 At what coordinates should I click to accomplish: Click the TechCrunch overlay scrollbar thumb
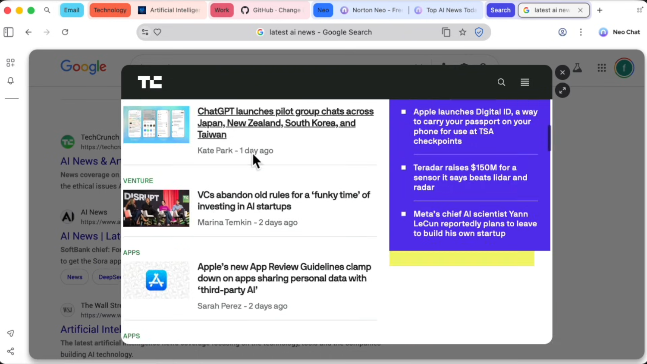pyautogui.click(x=549, y=138)
